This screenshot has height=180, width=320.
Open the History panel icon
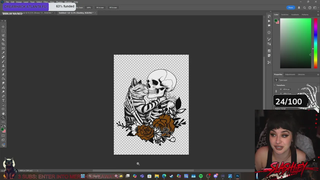269,16
